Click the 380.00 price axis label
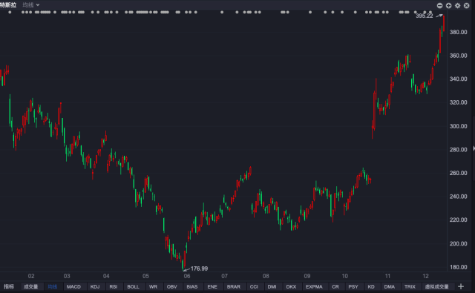 pos(459,32)
